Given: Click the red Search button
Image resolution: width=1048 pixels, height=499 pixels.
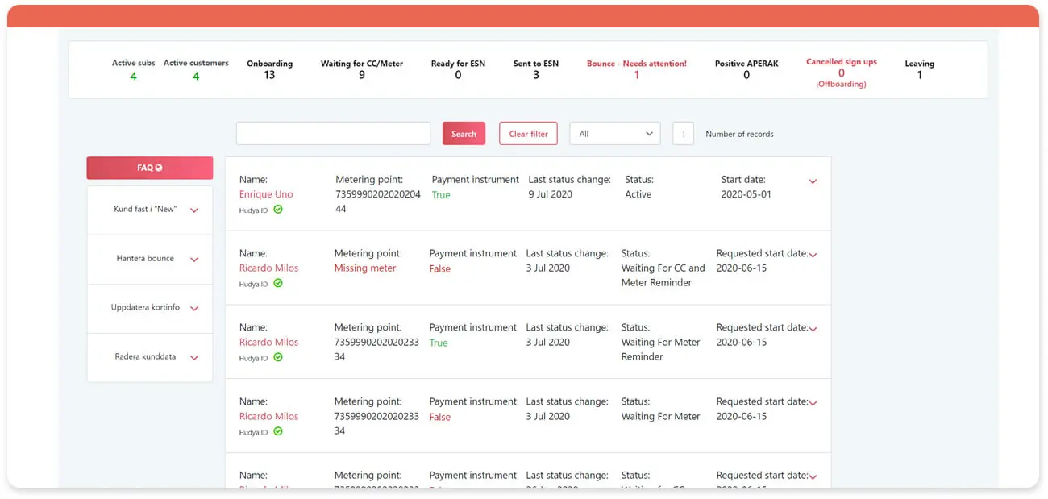Looking at the screenshot, I should (464, 134).
